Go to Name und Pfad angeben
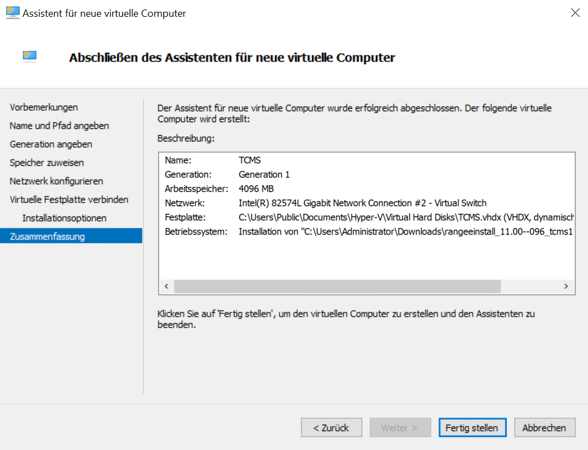 click(59, 126)
